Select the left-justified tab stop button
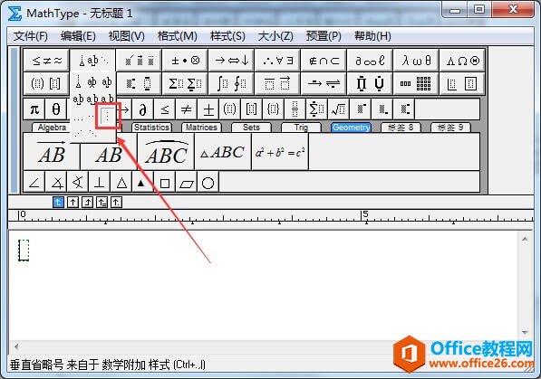This screenshot has width=541, height=379. point(58,203)
